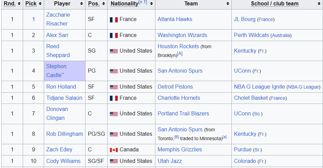This screenshot has width=323, height=168.
Task: Open the Cody Williams player page
Action: pos(63,161)
